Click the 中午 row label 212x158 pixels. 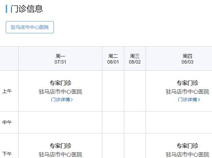(x=7, y=122)
